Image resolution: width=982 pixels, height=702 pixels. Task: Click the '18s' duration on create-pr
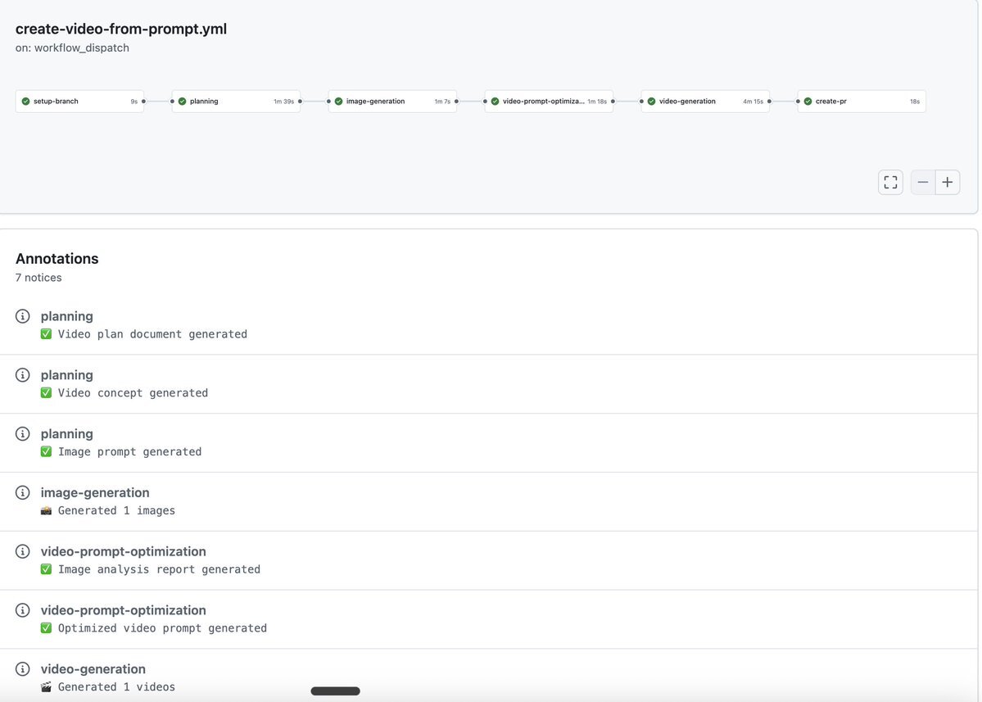[914, 102]
